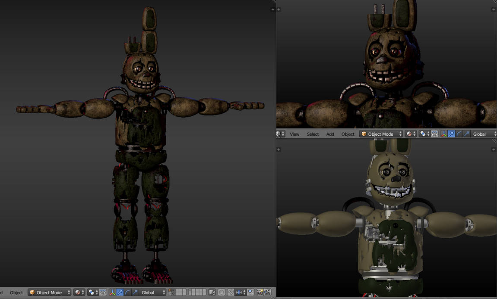Image resolution: width=497 pixels, height=299 pixels.
Task: Toggle lock camera and layers to scene
Action: click(x=212, y=293)
